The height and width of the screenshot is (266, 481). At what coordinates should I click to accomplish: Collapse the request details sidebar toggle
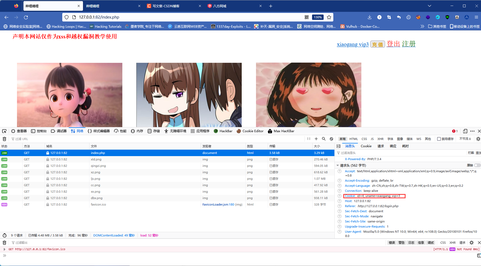click(338, 146)
